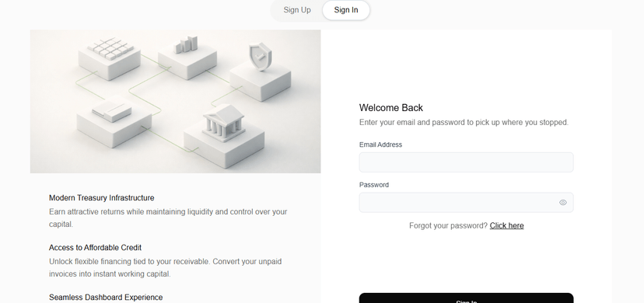Click the Seamless Dashboard Experience heading

pos(106,298)
